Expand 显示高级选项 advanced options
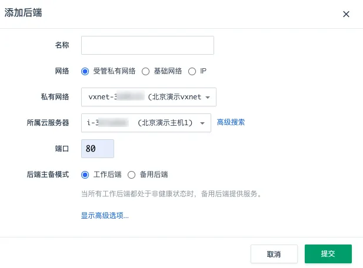 (x=105, y=216)
